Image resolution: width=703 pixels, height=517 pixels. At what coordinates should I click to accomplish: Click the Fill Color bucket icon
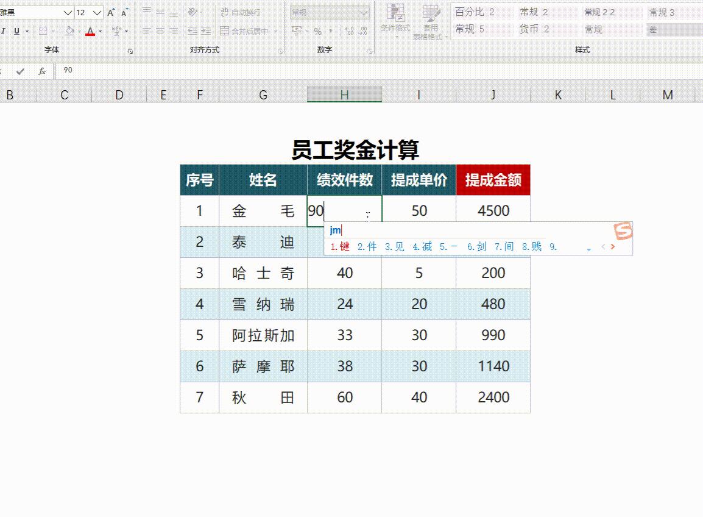coord(69,30)
